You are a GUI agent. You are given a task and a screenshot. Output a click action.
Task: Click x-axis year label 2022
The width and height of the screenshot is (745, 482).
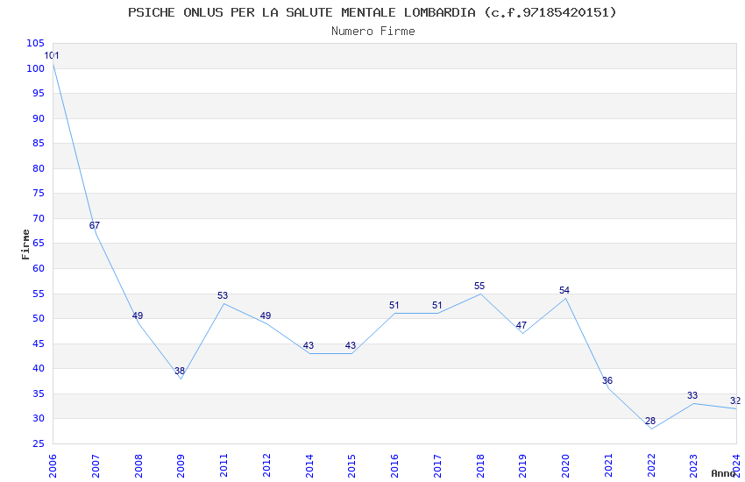click(651, 465)
